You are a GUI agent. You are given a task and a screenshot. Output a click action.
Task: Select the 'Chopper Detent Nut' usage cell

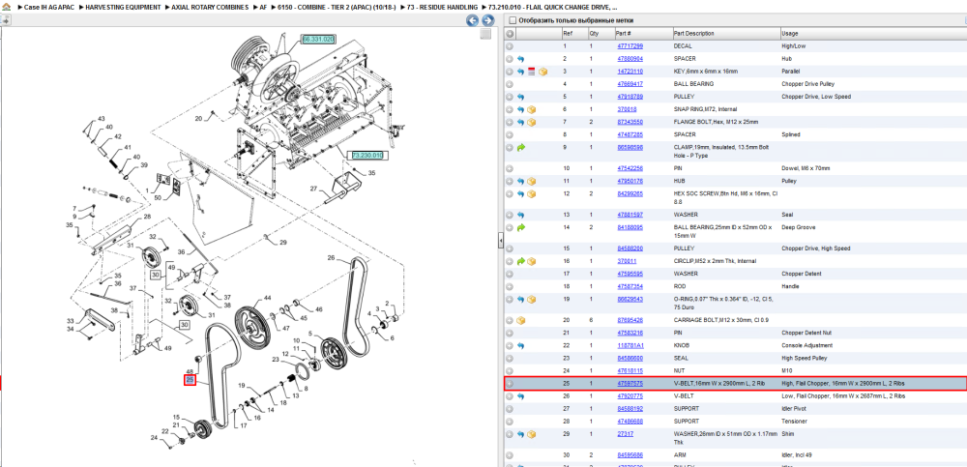point(806,333)
